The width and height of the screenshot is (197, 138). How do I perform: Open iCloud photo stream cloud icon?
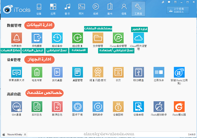click(139, 38)
